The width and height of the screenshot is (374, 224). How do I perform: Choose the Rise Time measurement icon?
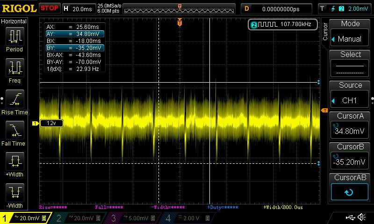pyautogui.click(x=15, y=101)
